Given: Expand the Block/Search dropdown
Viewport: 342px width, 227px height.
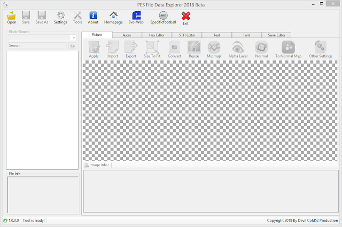Looking at the screenshot, I should (74, 38).
